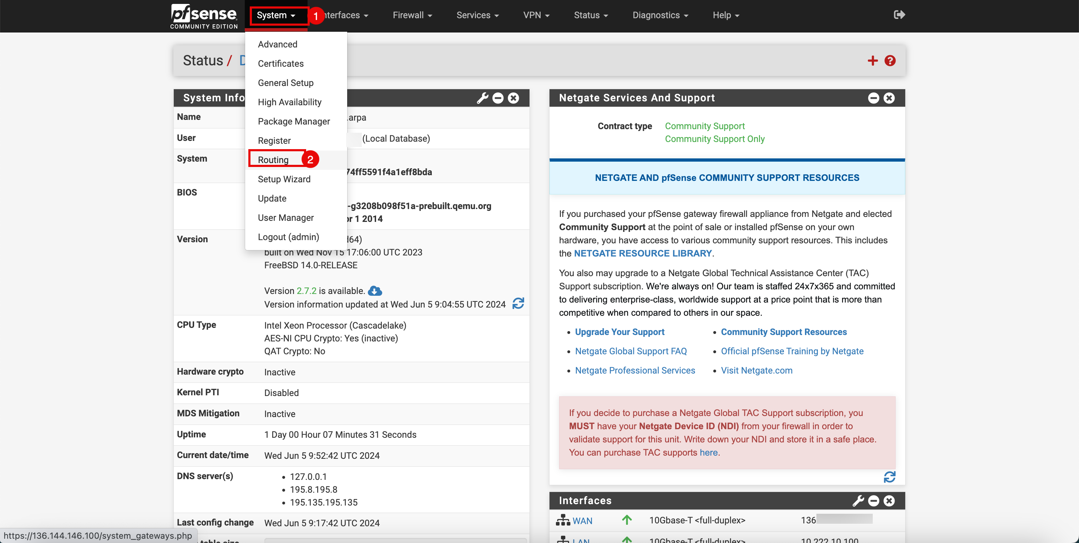Open the Diagnostics dropdown menu

click(660, 15)
